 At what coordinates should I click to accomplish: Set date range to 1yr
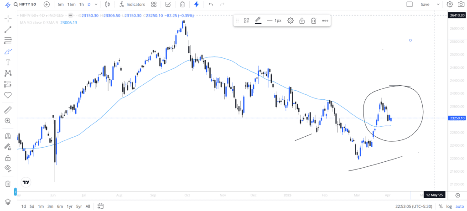point(69,206)
